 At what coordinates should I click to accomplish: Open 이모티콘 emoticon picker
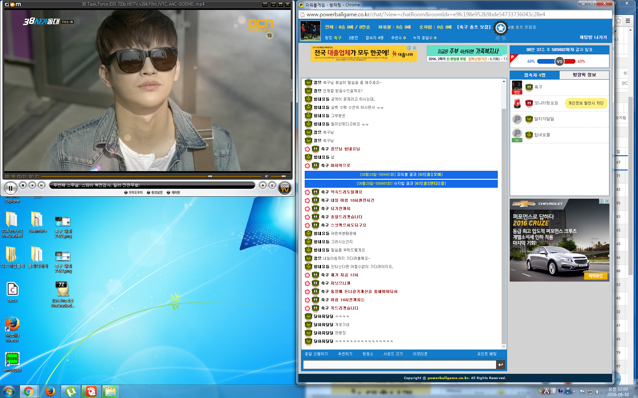420,354
